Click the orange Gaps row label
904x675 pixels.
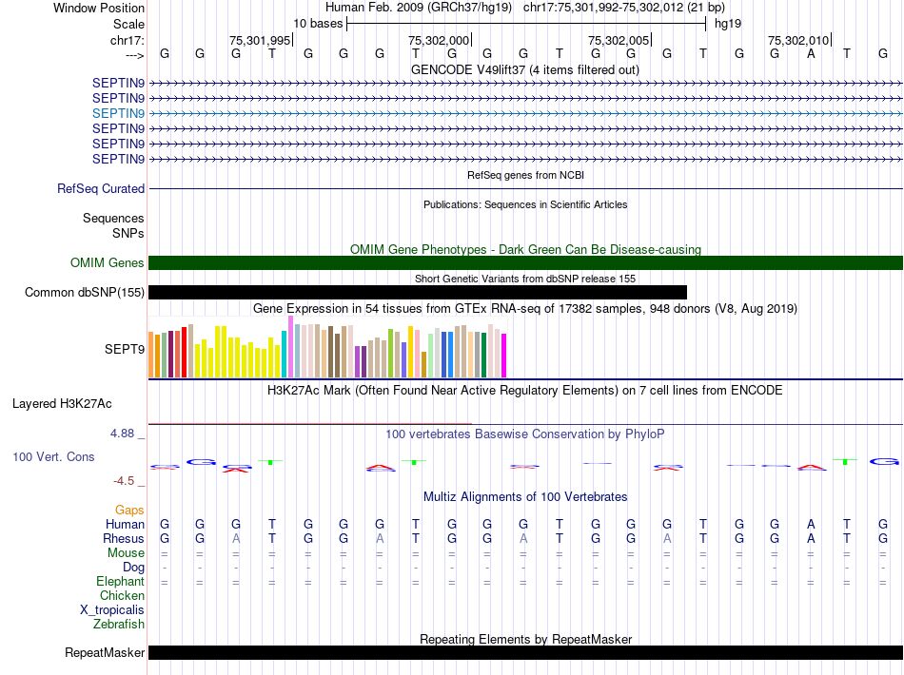(129, 511)
